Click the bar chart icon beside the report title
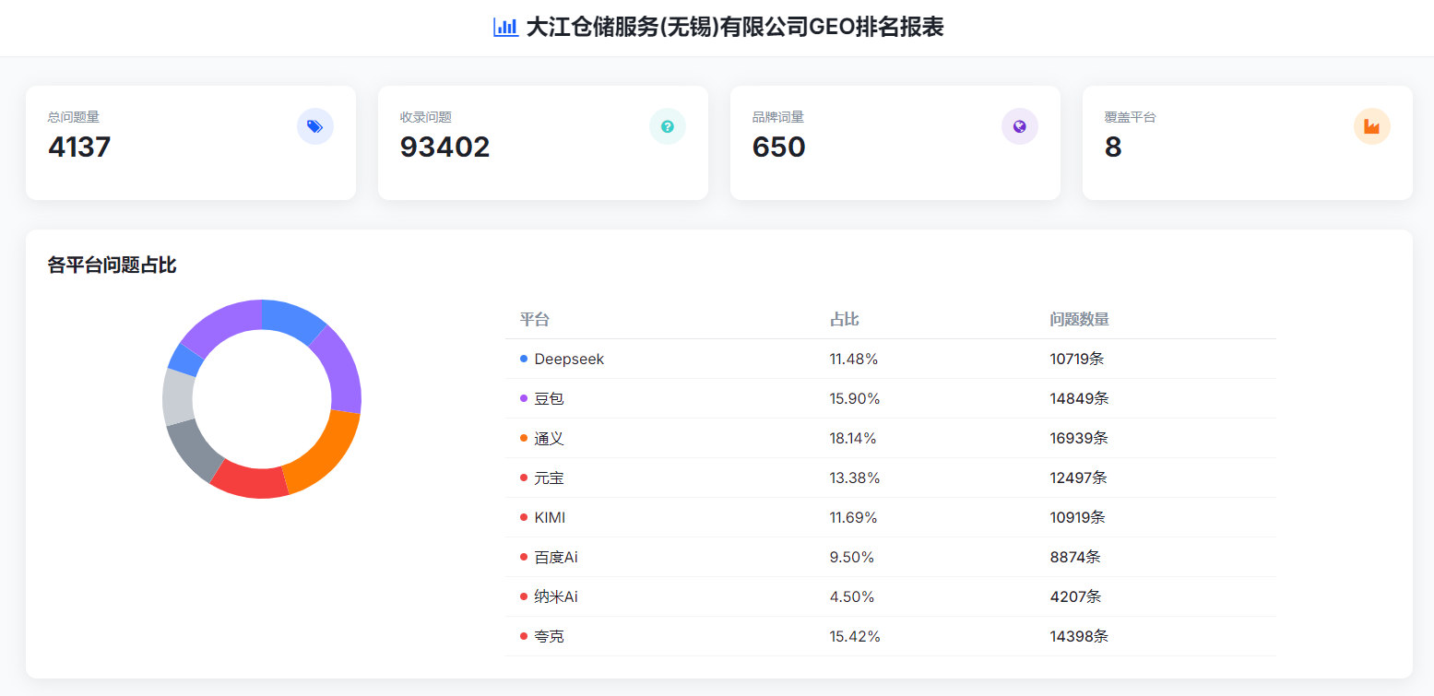The width and height of the screenshot is (1434, 696). pos(505,28)
